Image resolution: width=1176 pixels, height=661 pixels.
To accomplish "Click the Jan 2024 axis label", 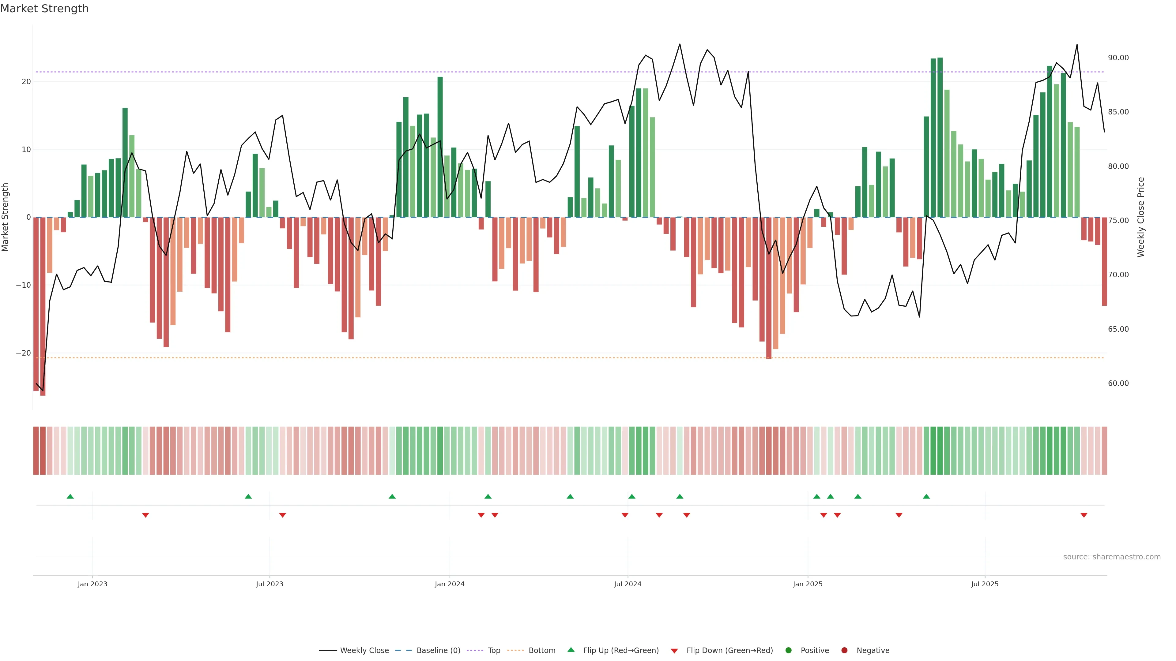I will tap(449, 584).
